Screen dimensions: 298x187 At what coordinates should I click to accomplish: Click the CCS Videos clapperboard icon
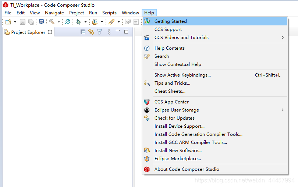tap(147, 38)
